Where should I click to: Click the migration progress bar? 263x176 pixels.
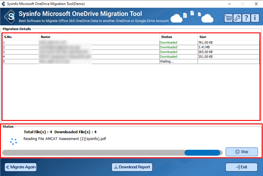(x=112, y=153)
